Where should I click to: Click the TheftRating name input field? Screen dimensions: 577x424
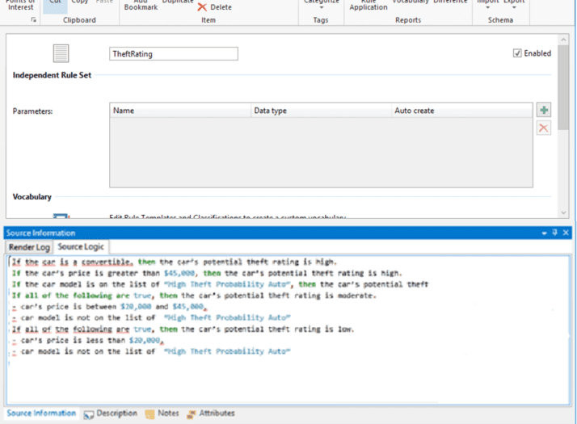[x=174, y=54]
